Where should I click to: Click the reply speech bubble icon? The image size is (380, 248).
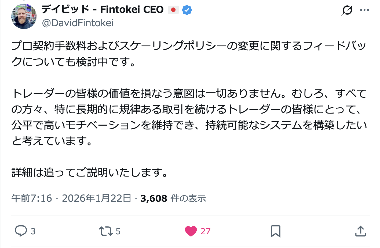[x=21, y=231]
